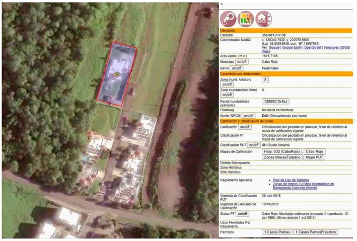The image size is (357, 241).
Task: Open the Mapa PUT button
Action: tap(314, 157)
